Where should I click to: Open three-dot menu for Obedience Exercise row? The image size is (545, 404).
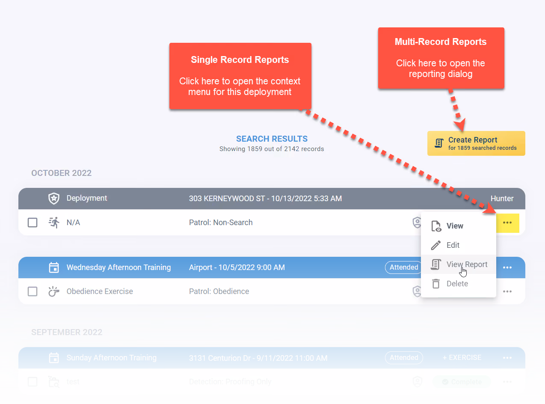[x=507, y=291]
